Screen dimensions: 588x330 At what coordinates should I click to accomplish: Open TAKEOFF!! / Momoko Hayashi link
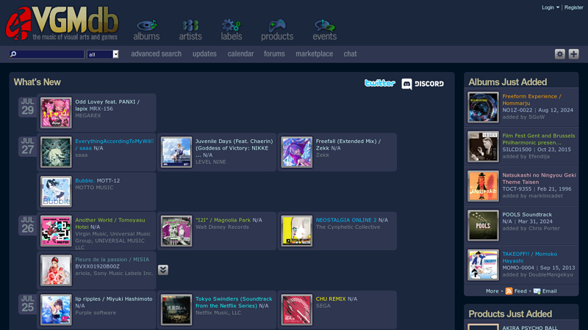tap(529, 257)
